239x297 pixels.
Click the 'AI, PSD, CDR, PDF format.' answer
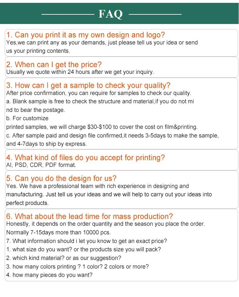41,165
